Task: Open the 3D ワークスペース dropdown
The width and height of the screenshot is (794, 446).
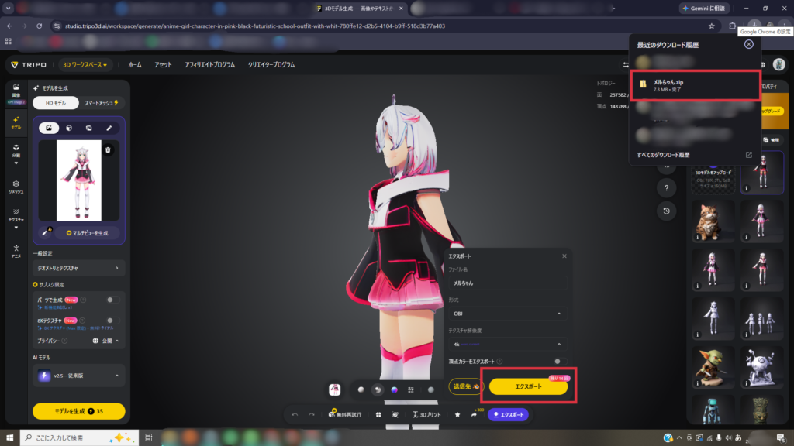Action: [85, 65]
